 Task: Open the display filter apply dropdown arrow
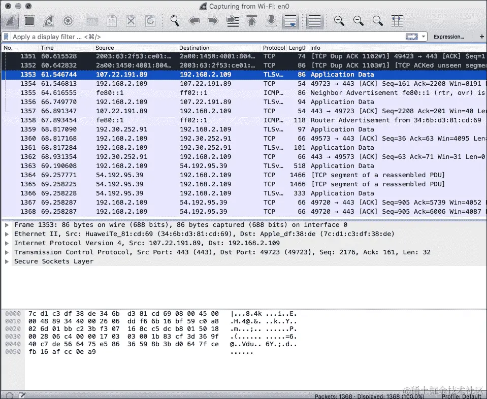coord(423,37)
